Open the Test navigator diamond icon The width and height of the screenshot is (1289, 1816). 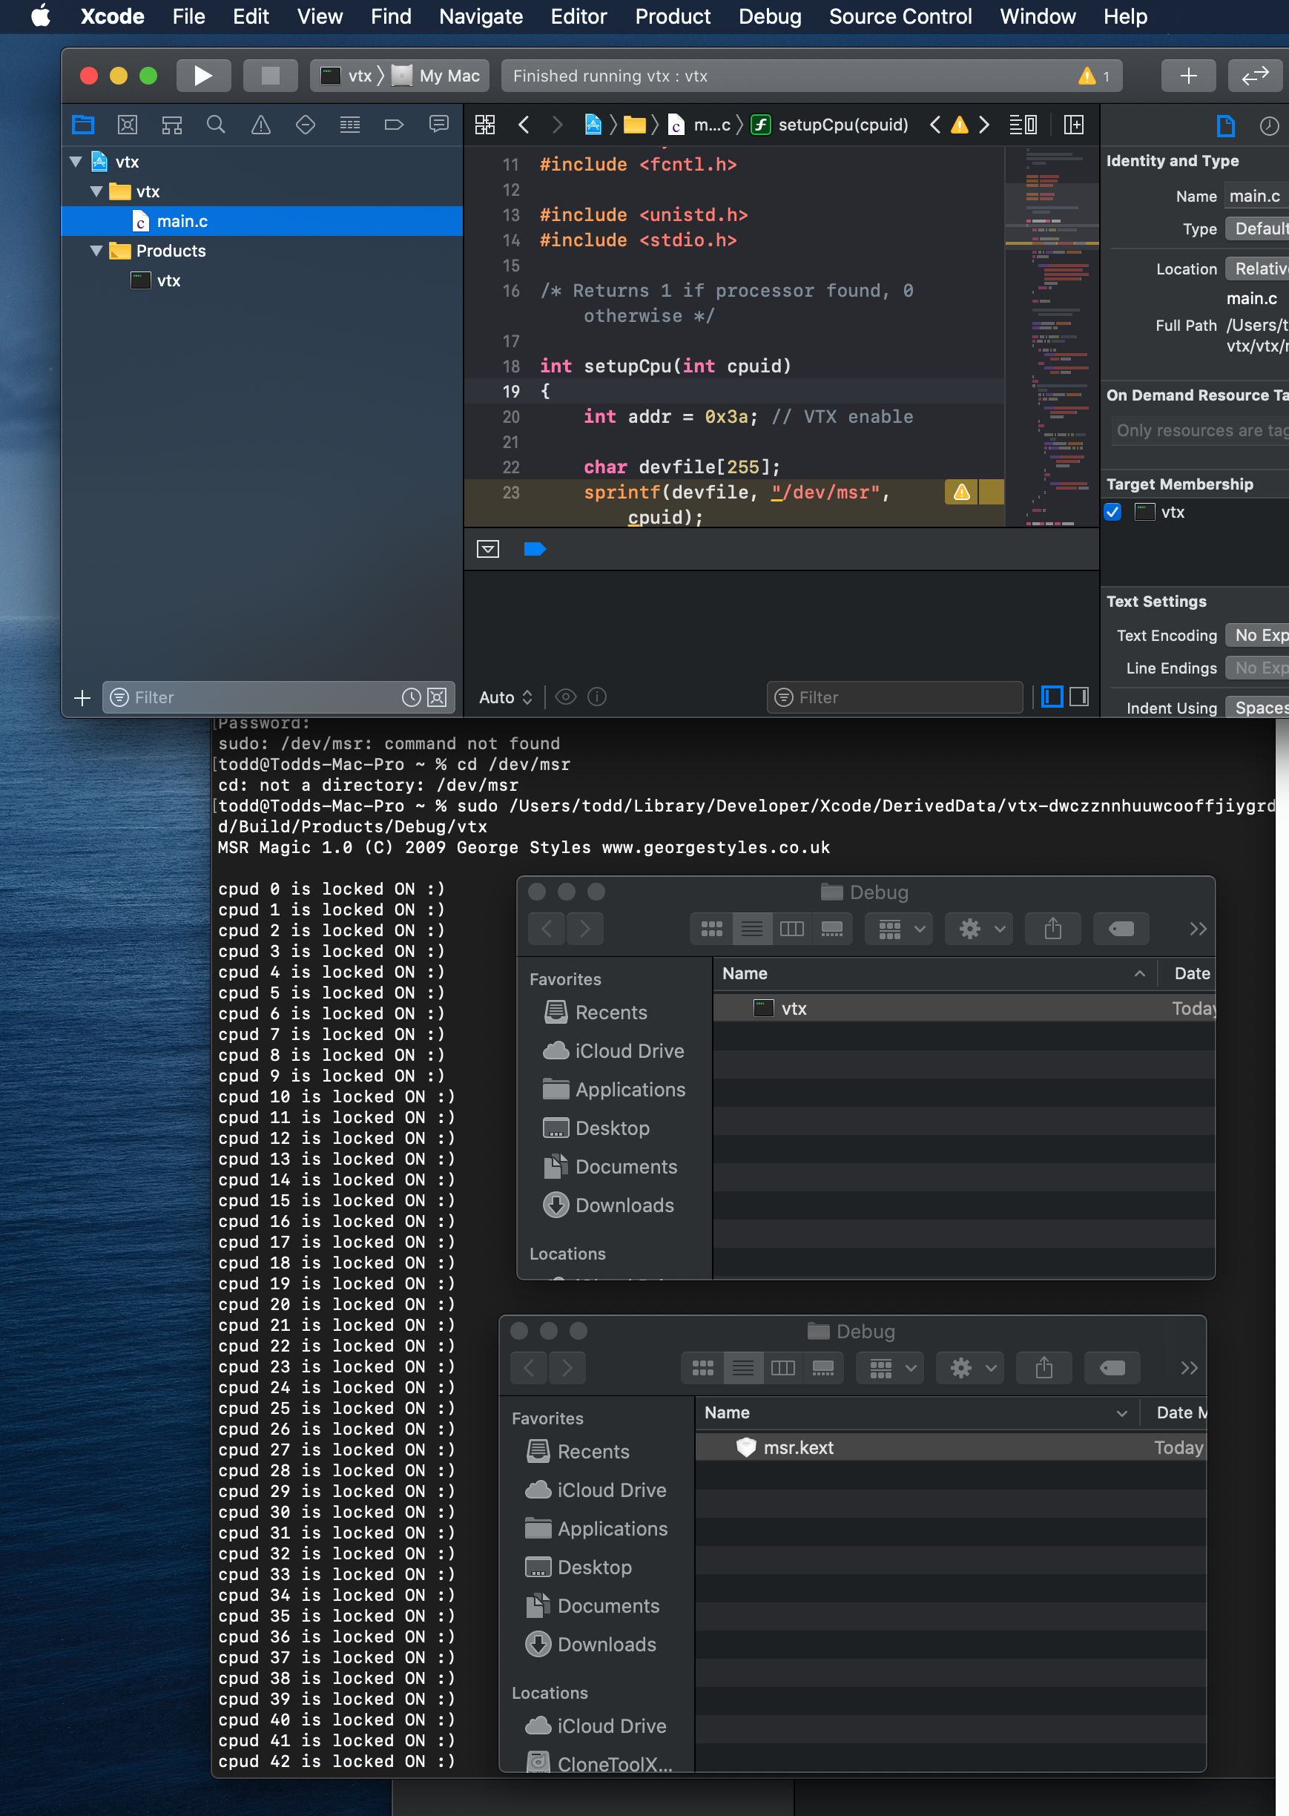pyautogui.click(x=306, y=125)
